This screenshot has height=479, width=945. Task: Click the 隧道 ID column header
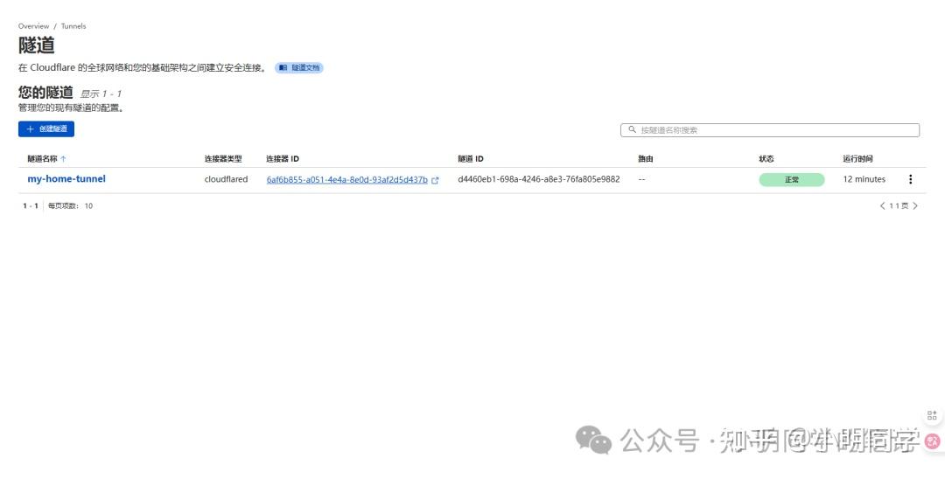pos(471,159)
